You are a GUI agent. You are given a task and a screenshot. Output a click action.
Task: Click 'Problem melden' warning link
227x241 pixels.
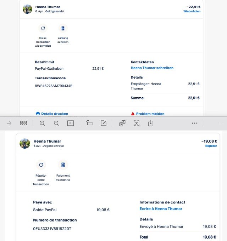pyautogui.click(x=150, y=114)
